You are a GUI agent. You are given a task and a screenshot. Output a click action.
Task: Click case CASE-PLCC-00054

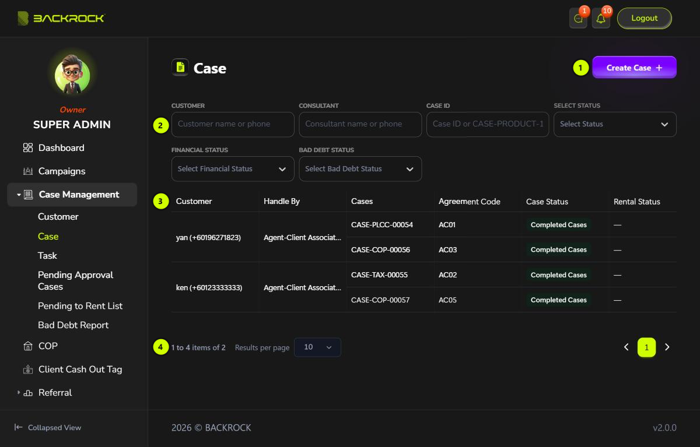pyautogui.click(x=382, y=225)
